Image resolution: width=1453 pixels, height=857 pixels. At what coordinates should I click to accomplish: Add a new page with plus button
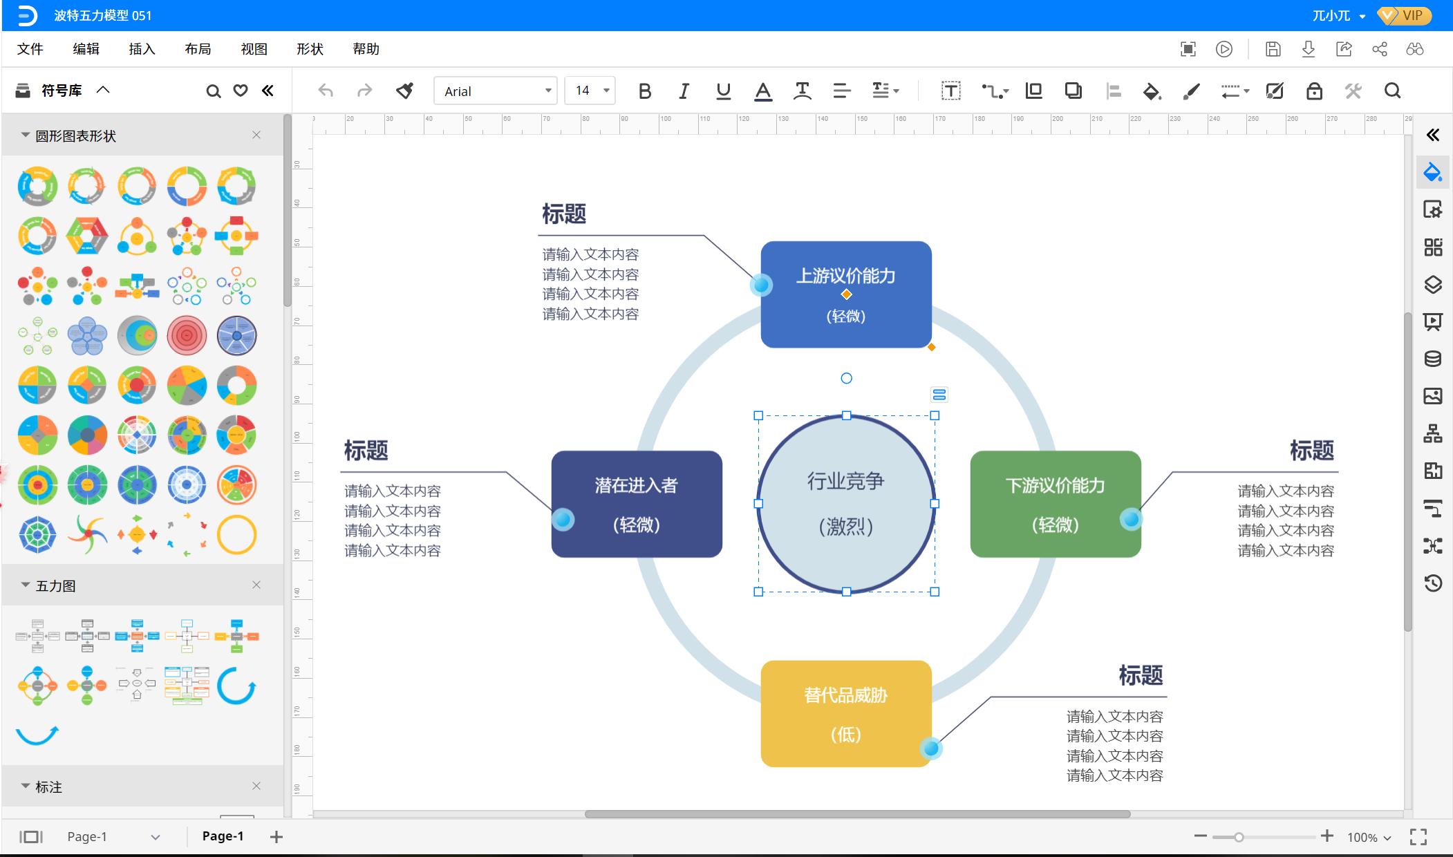(x=276, y=837)
